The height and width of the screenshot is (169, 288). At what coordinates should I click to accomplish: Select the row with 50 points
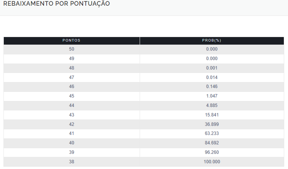coord(144,49)
